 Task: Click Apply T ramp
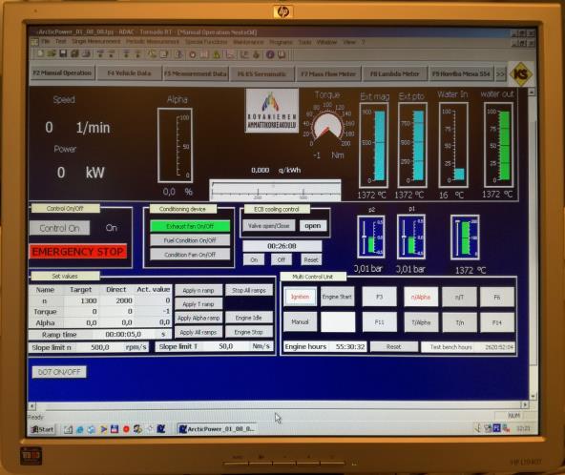199,304
